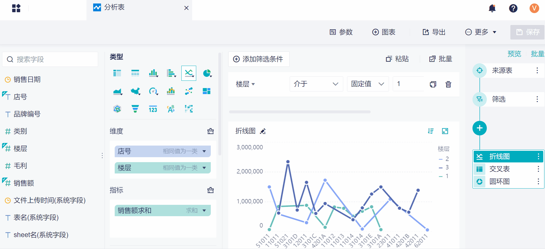Select the grouped table chart type
Viewport: 545px width, 249px height.
click(x=117, y=73)
